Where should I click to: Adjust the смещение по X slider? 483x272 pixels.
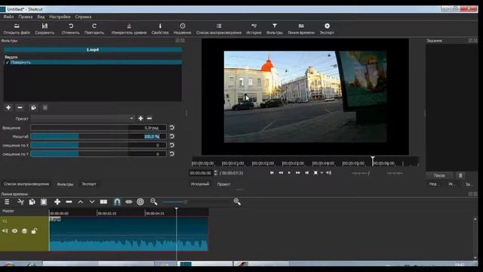(x=78, y=145)
